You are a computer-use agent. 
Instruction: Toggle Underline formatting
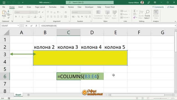click(x=22, y=17)
